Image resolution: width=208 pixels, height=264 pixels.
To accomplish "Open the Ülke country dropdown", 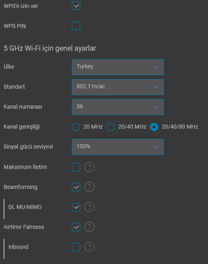I will click(118, 67).
